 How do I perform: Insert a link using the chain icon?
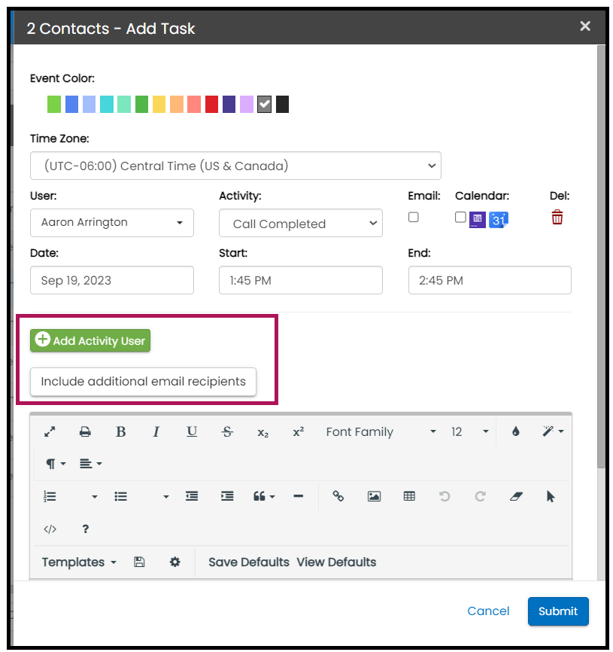coord(338,497)
